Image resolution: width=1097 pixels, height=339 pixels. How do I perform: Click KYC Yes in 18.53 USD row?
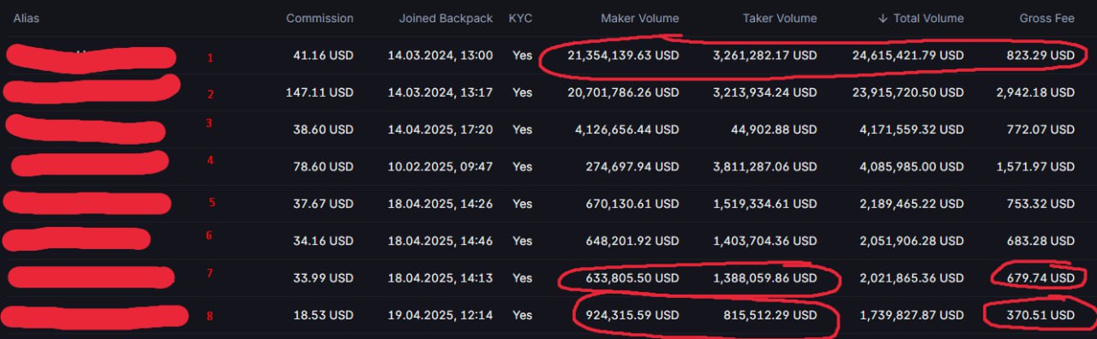pyautogui.click(x=522, y=315)
